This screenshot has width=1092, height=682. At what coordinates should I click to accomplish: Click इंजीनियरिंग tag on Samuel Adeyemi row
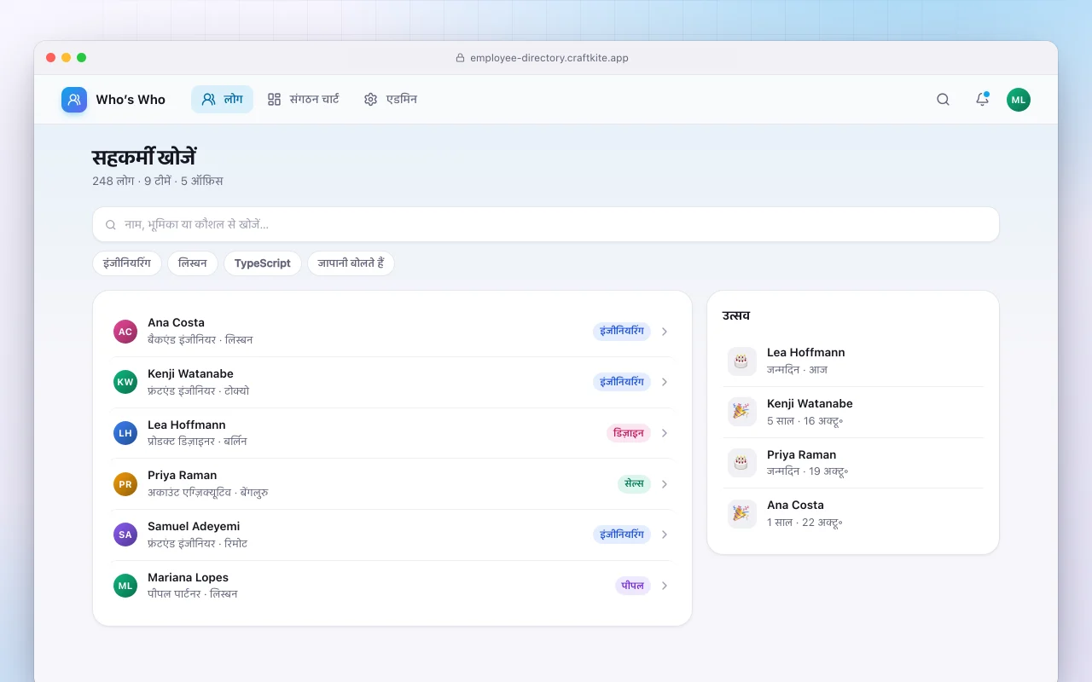pos(622,535)
